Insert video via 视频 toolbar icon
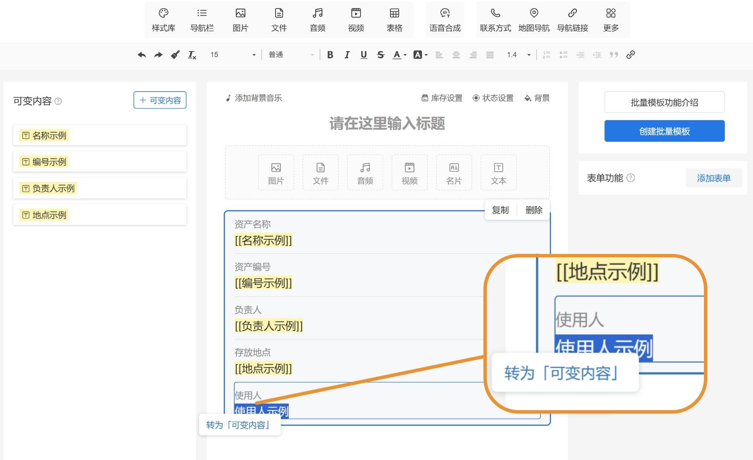The width and height of the screenshot is (753, 460). point(356,20)
